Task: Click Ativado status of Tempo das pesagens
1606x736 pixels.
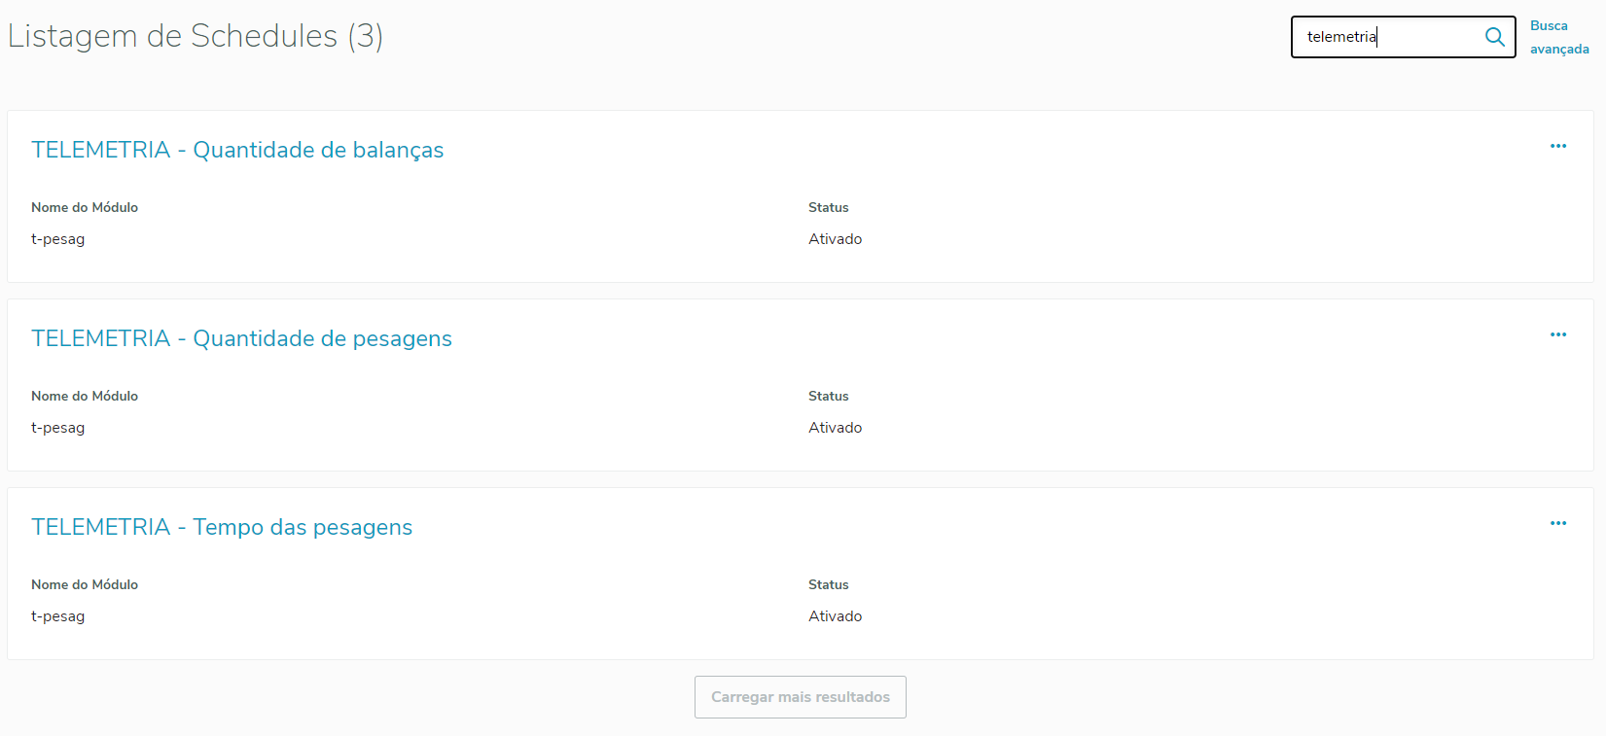Action: 835,616
